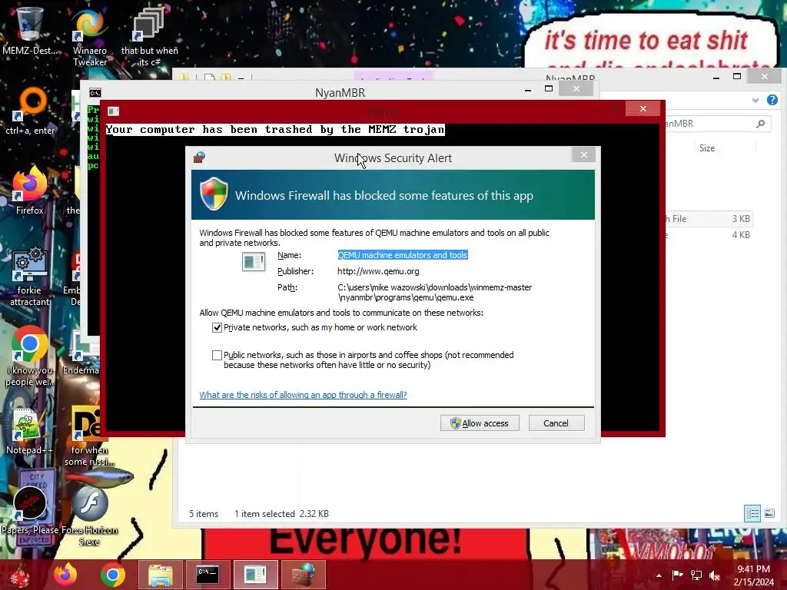The height and width of the screenshot is (590, 787).
Task: Click the '5 items' status bar text
Action: 203,514
